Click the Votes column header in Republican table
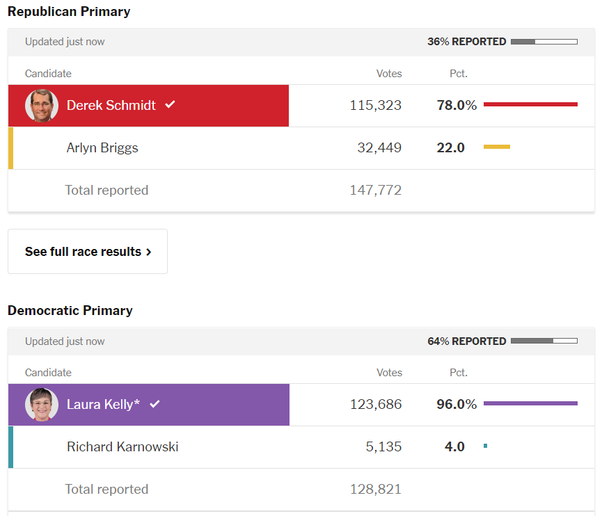 [x=389, y=74]
